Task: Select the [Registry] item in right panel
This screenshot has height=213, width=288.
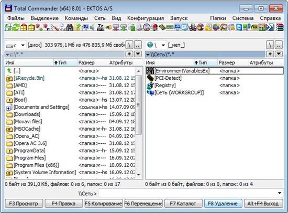Action: 215,86
